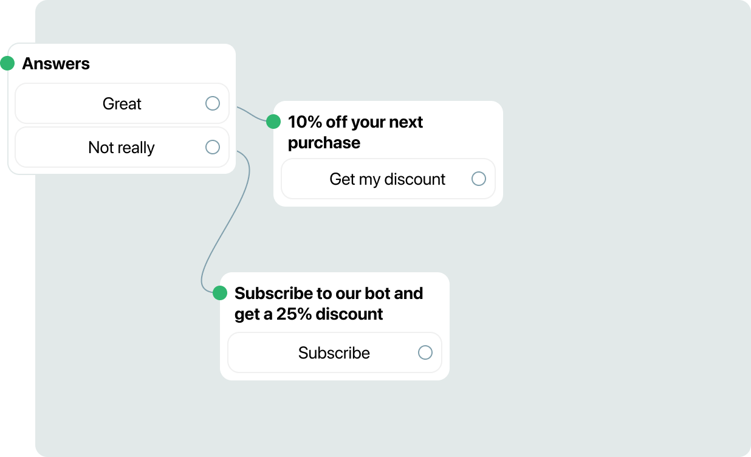
Task: Click the Get my discount button
Action: (x=388, y=179)
